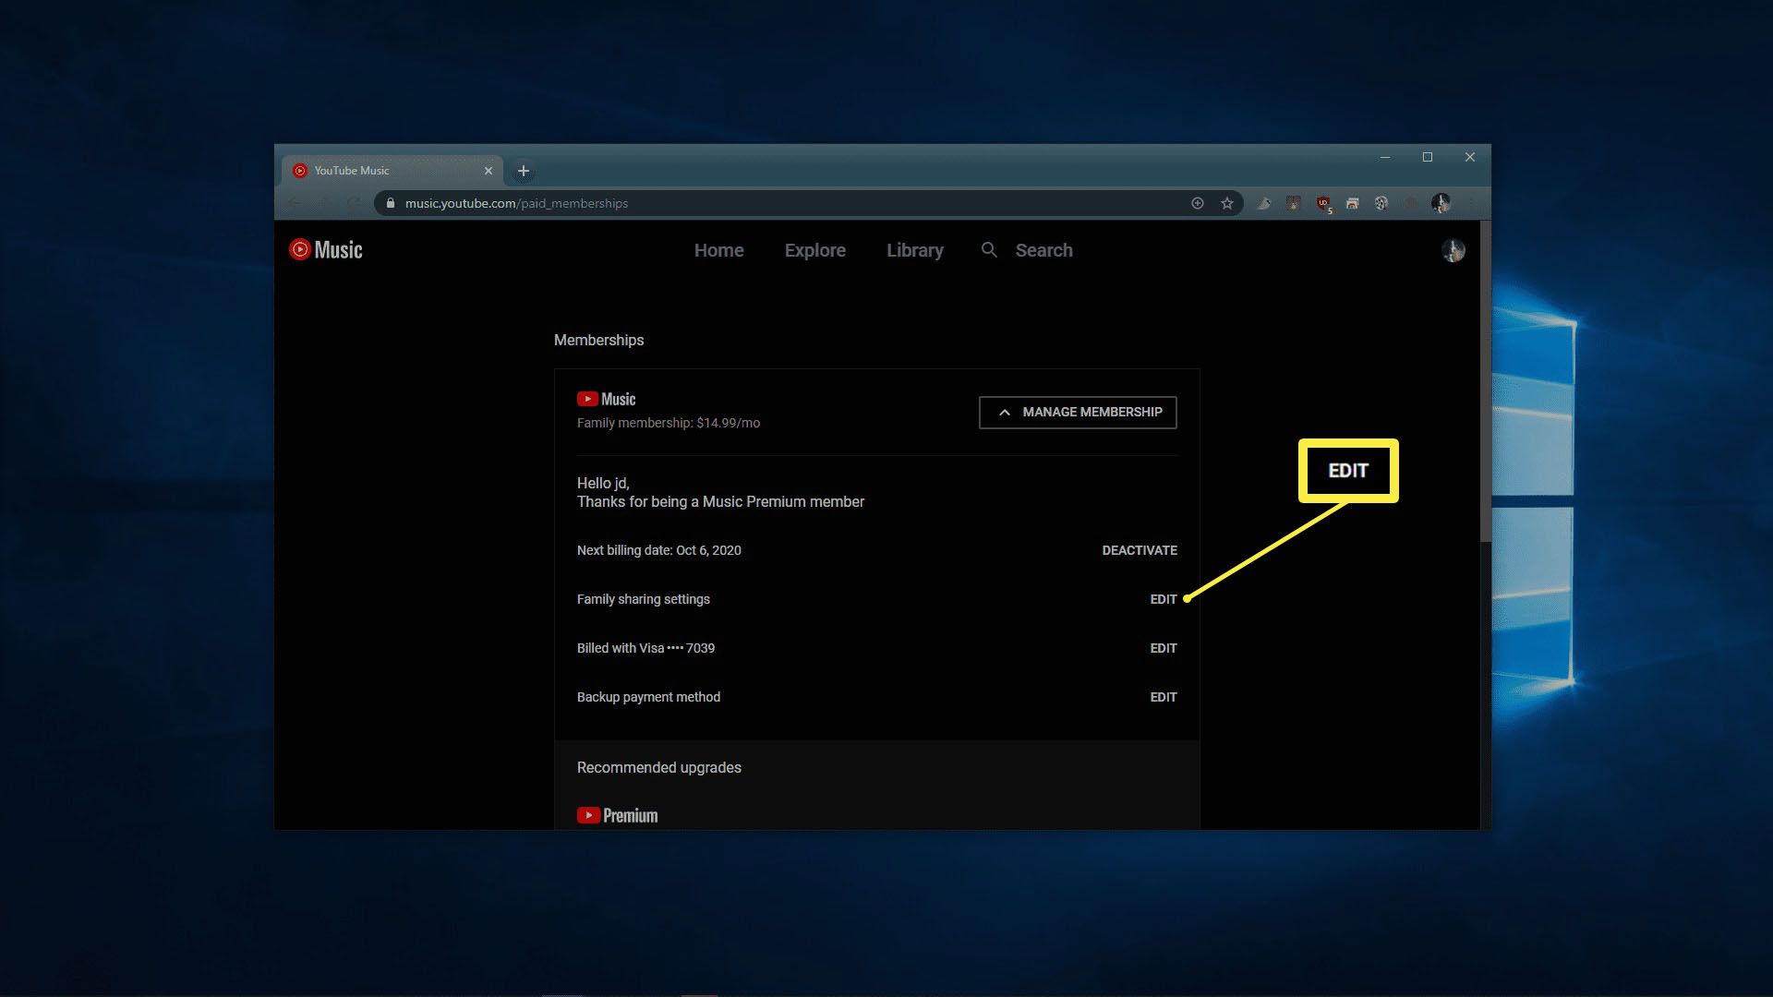Select the Library menu item

(914, 249)
